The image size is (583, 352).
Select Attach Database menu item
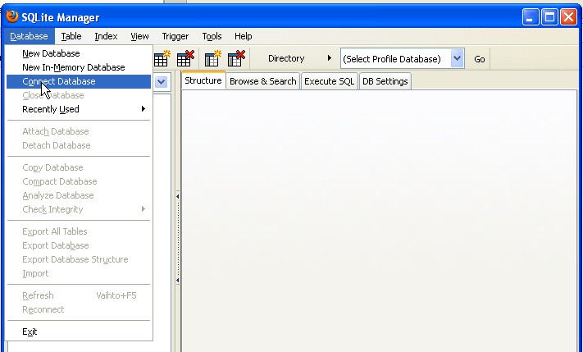click(79, 131)
